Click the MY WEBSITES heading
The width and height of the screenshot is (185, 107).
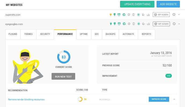tap(14, 5)
